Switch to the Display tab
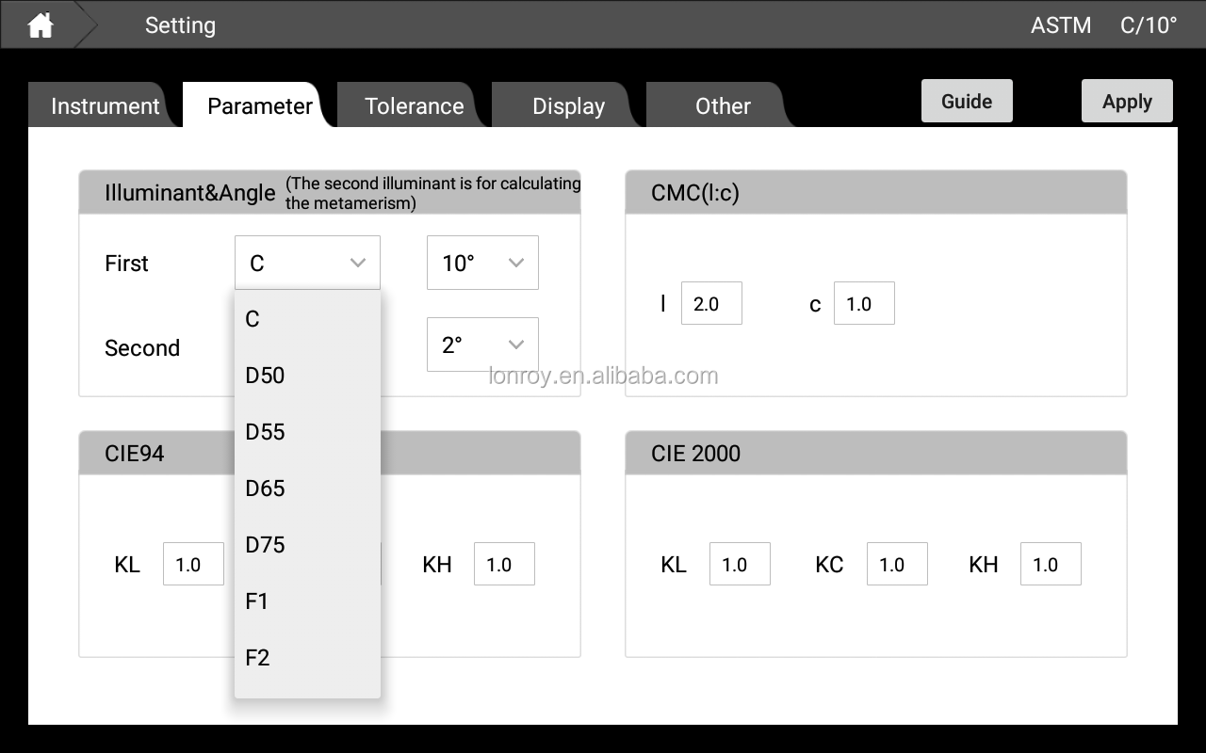The image size is (1206, 753). click(567, 105)
